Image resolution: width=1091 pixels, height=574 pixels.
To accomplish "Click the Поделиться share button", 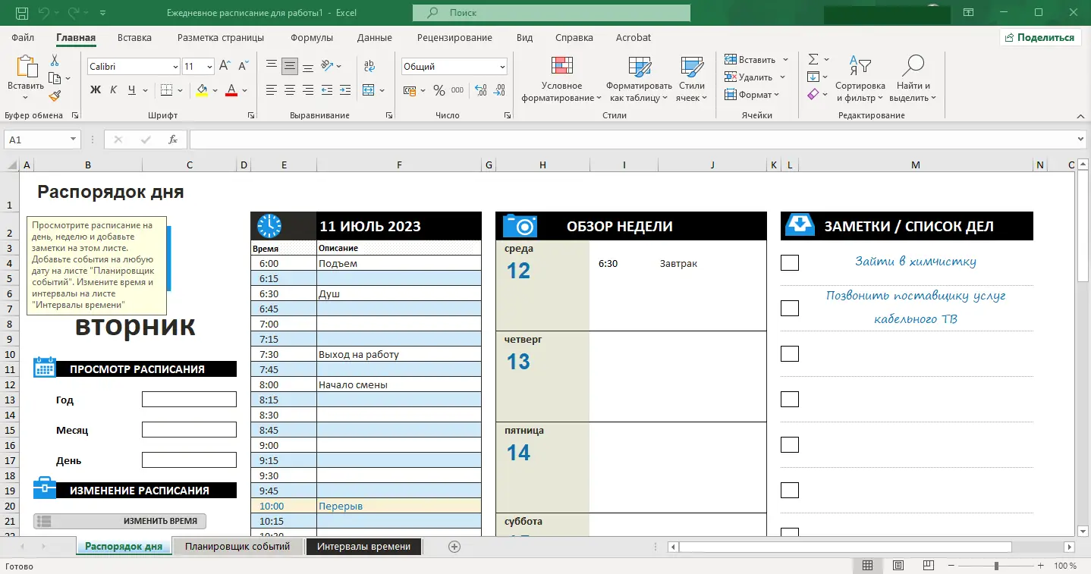I will 1040,38.
